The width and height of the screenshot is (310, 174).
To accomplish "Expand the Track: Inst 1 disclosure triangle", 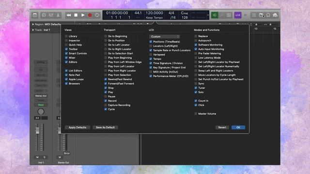I will pyautogui.click(x=33, y=30).
